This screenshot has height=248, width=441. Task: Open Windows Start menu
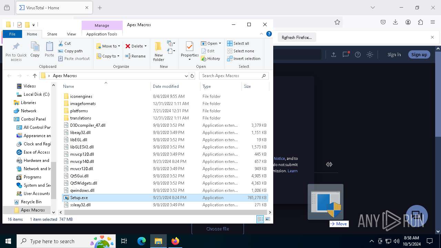pos(8,241)
